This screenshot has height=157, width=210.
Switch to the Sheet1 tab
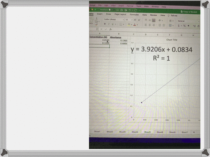pyautogui.click(x=97, y=131)
